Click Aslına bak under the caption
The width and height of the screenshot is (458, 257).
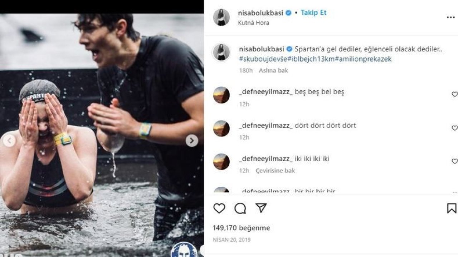point(273,71)
